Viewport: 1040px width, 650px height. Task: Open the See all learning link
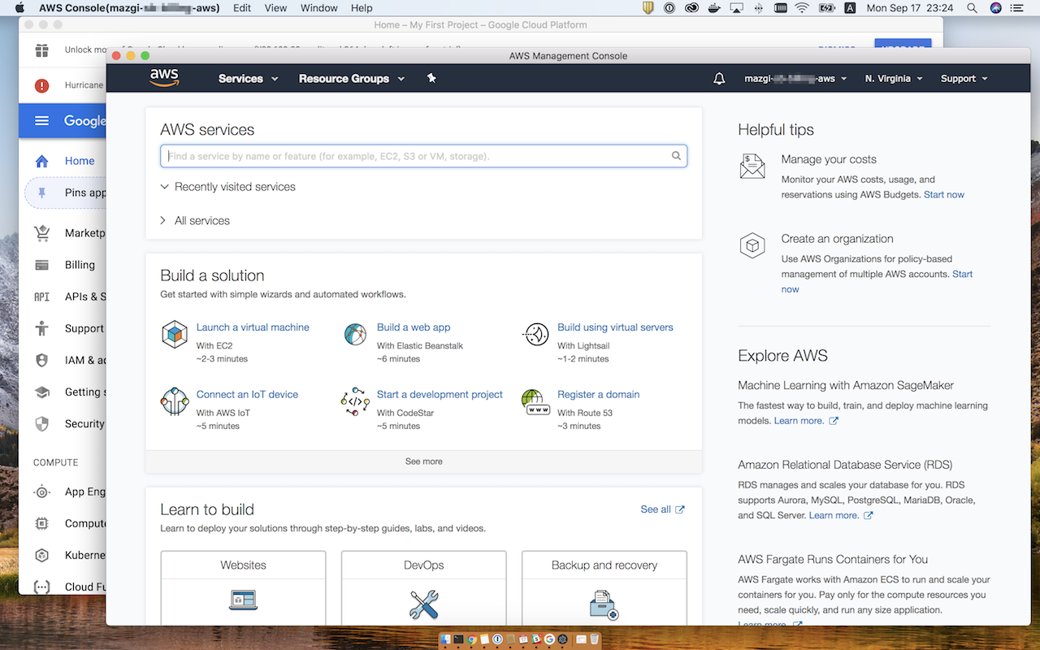click(661, 509)
